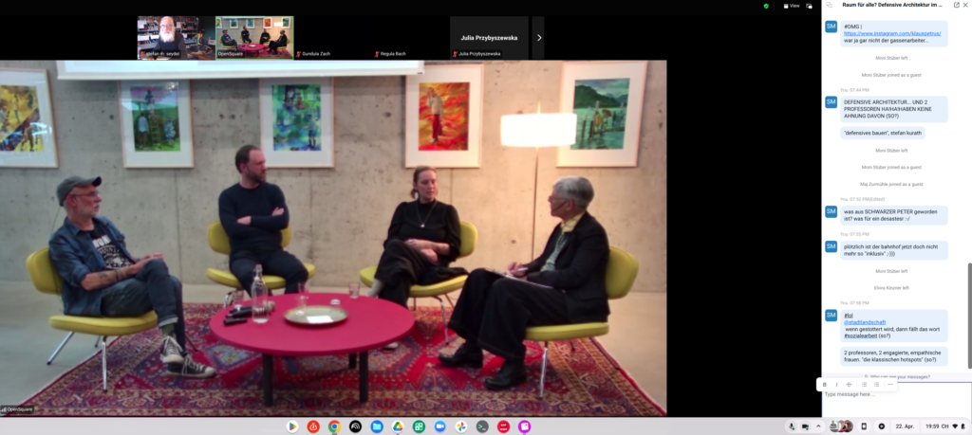
Task: Toggle strikethrough formatting in chat toolbar
Action: click(x=849, y=384)
